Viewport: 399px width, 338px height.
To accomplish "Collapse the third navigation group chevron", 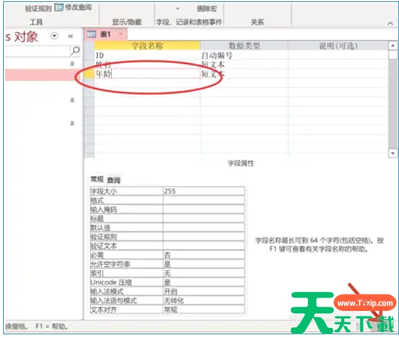I will click(x=72, y=123).
